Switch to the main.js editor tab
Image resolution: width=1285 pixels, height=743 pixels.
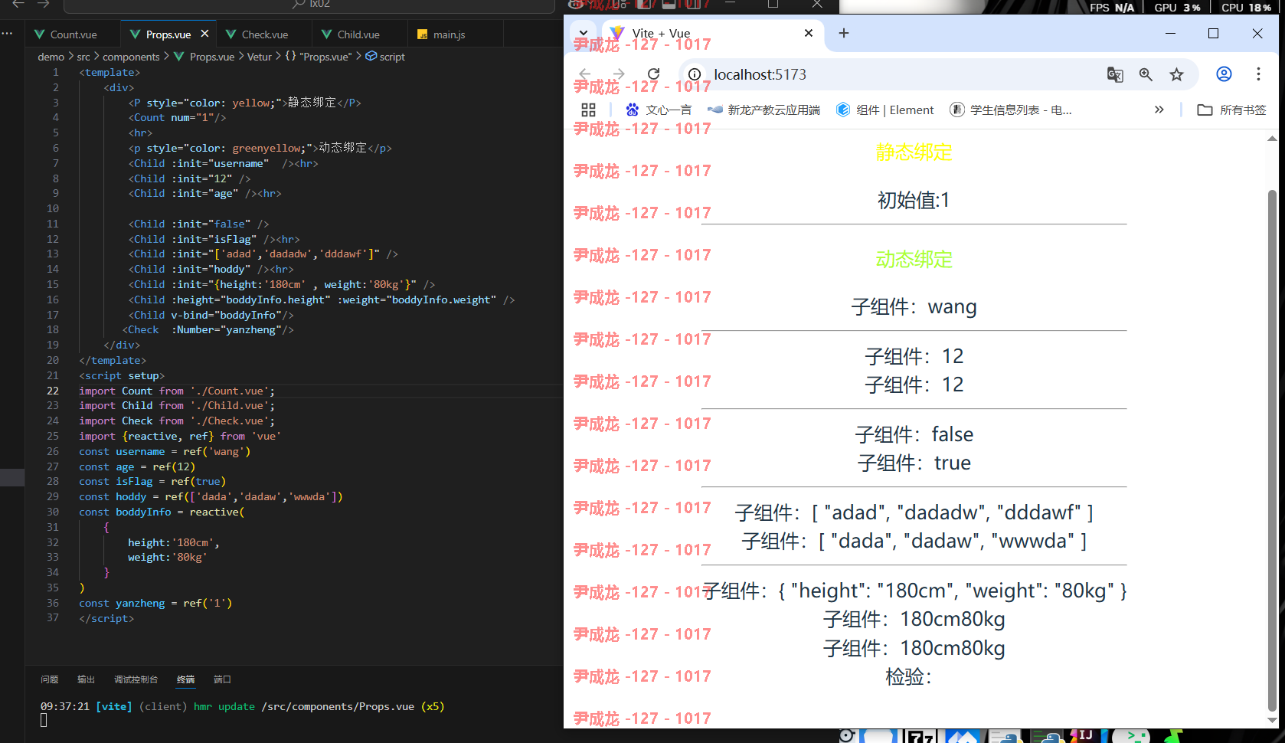(x=449, y=34)
